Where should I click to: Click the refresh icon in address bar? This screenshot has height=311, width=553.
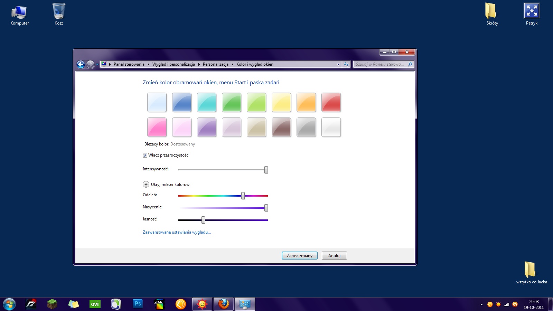[x=346, y=64]
